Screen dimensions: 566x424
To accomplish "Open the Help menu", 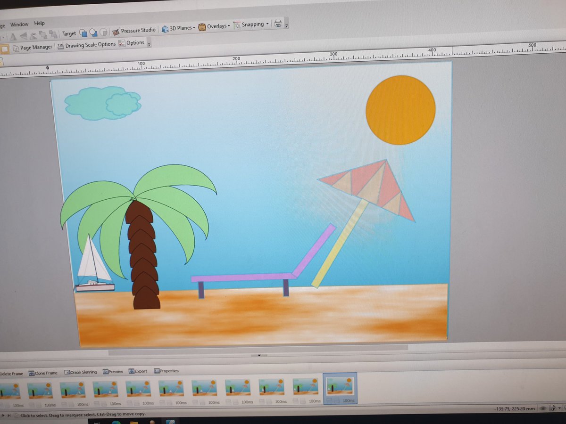I will [x=40, y=23].
